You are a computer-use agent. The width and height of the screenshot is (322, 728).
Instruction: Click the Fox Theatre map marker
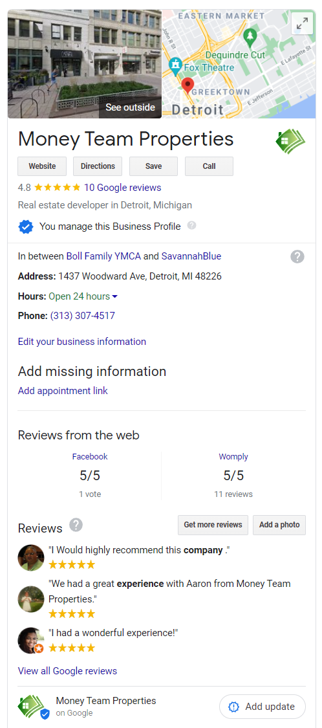[175, 65]
